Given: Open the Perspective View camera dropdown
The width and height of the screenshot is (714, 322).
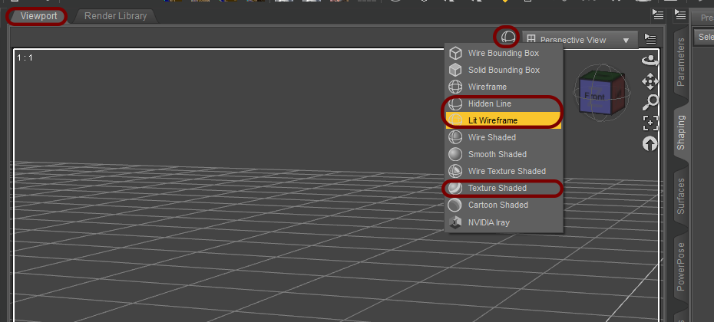Looking at the screenshot, I should click(580, 40).
